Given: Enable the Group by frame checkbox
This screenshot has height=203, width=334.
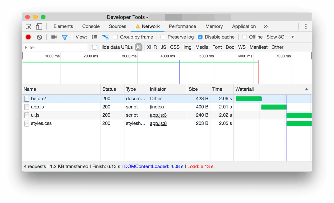Looking at the screenshot, I should (116, 37).
